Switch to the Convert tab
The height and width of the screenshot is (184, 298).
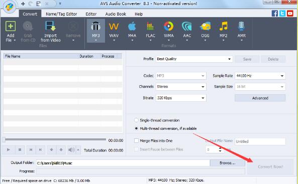(30, 14)
